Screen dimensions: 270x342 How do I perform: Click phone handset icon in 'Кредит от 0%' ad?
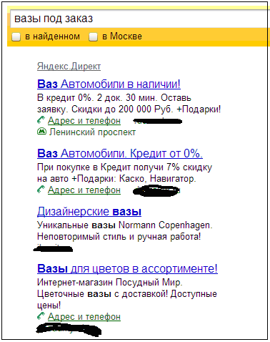(41, 190)
